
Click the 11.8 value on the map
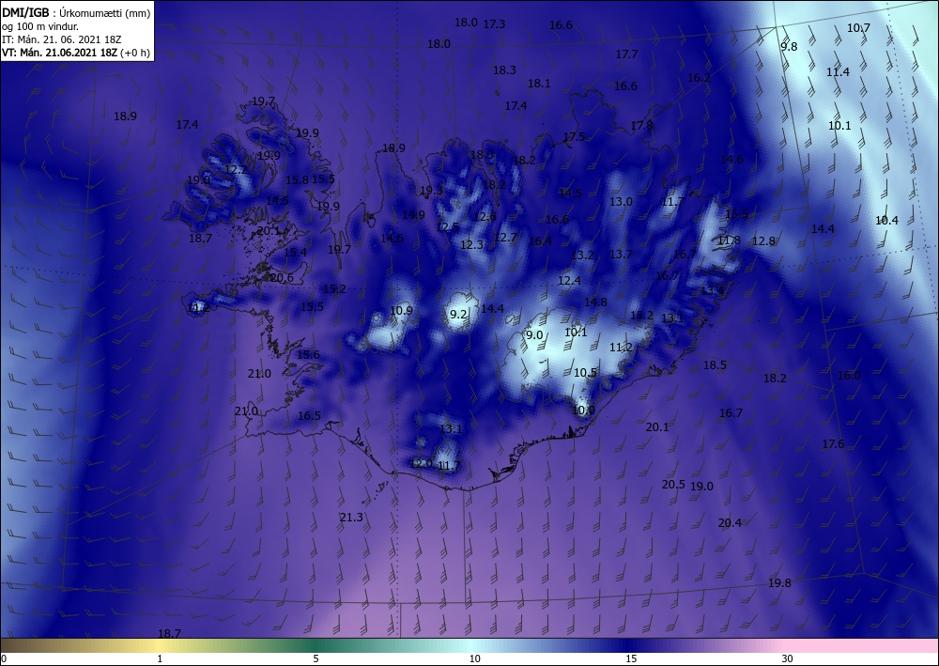(x=729, y=240)
